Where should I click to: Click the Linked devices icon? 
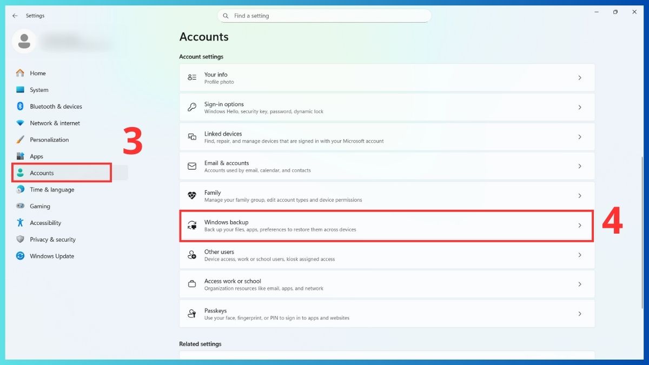point(192,137)
